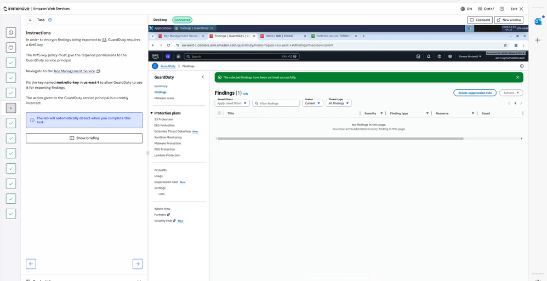Collapse the Protection plans section
Image resolution: width=547 pixels, height=281 pixels.
[152, 113]
